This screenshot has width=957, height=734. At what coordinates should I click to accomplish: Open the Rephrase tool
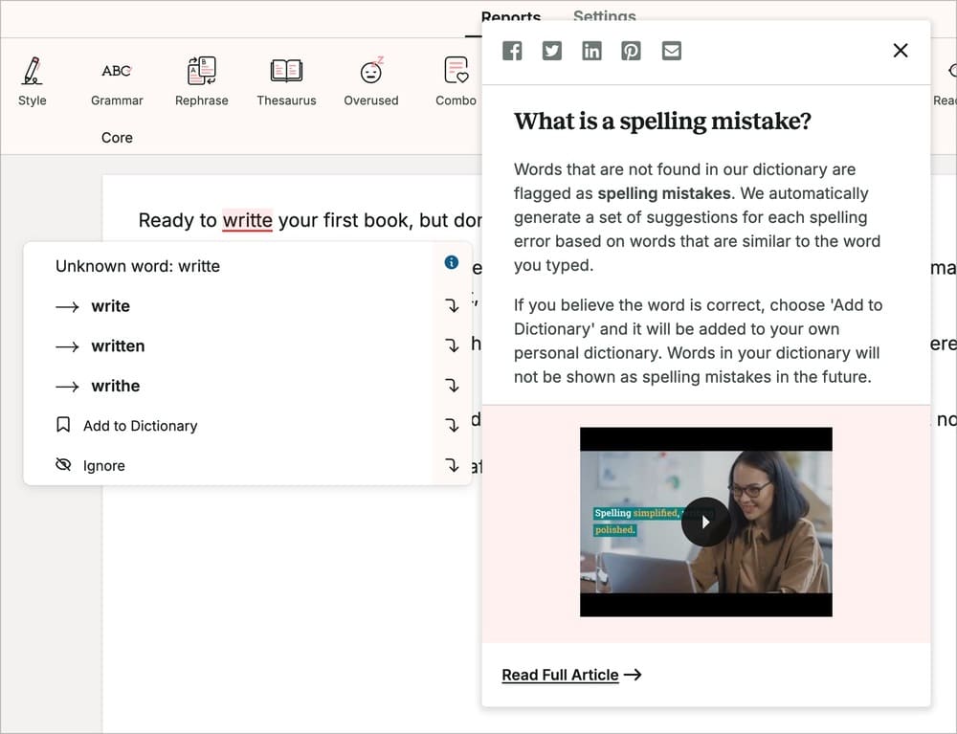click(201, 81)
